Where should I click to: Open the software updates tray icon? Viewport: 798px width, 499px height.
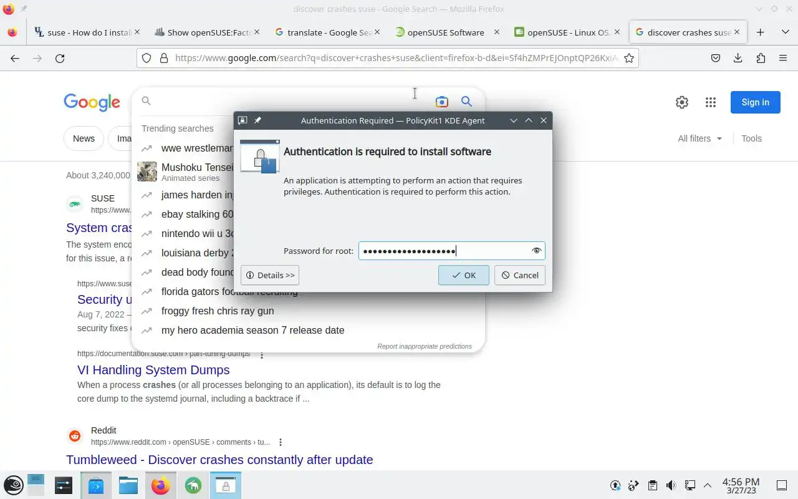pos(615,485)
